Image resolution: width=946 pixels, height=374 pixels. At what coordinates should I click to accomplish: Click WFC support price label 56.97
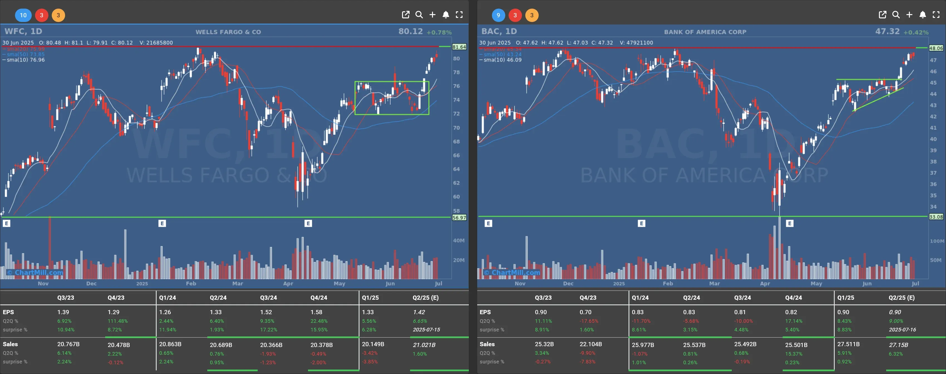459,218
